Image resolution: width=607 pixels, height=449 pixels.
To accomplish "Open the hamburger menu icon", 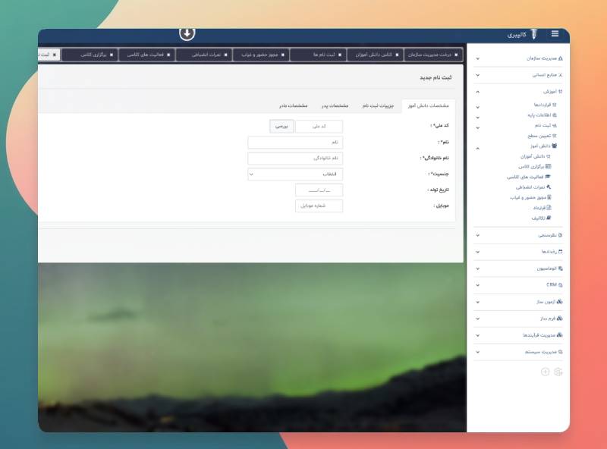I will pos(555,33).
